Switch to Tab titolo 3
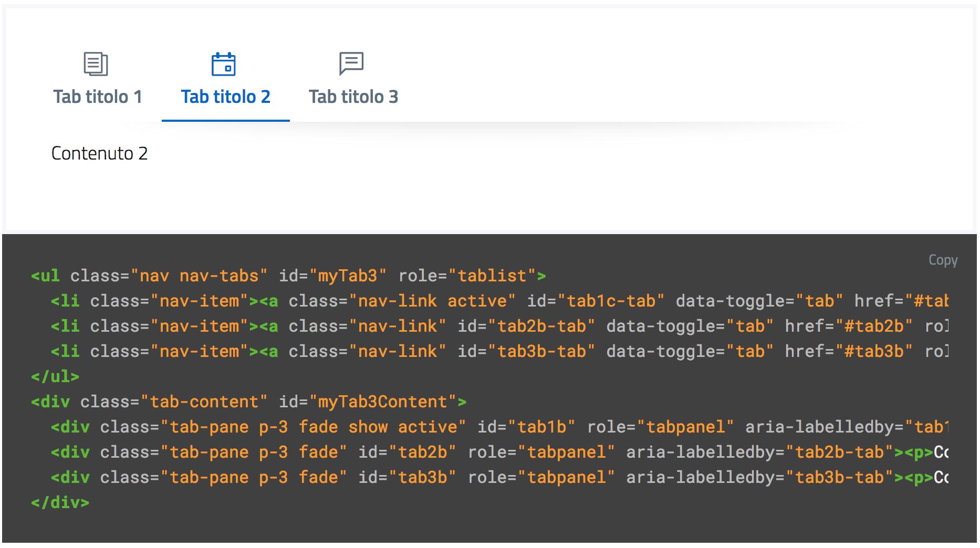The image size is (980, 548). click(x=353, y=96)
